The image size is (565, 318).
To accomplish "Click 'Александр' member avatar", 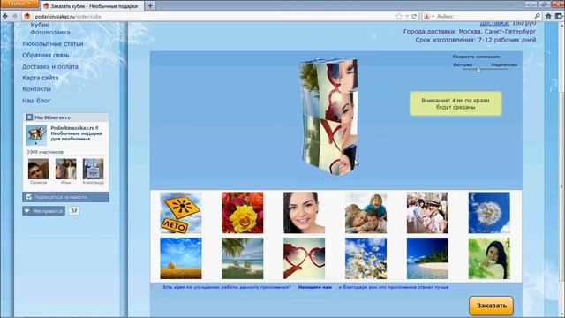I will (93, 169).
